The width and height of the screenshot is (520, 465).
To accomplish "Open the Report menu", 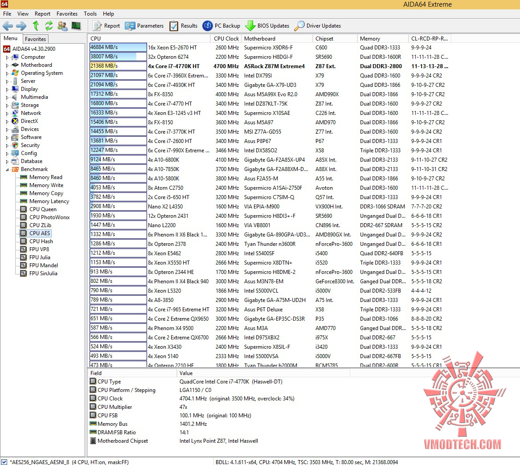I will pos(42,14).
